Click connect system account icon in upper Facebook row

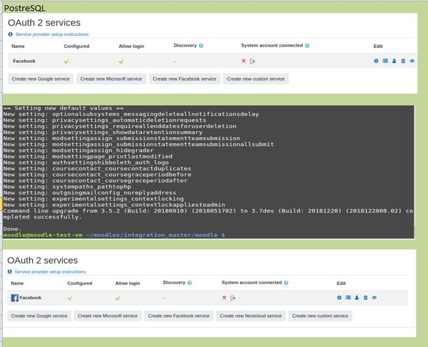tap(252, 62)
